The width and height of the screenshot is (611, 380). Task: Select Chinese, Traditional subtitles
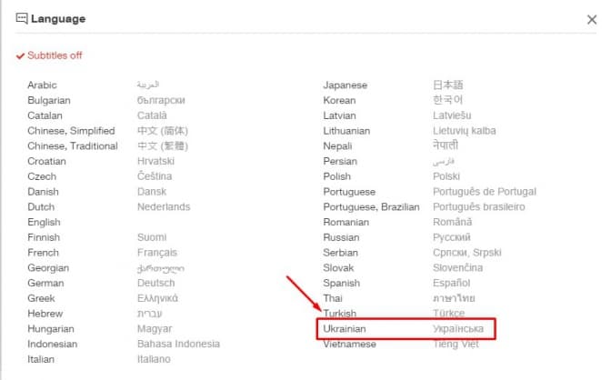pyautogui.click(x=72, y=145)
